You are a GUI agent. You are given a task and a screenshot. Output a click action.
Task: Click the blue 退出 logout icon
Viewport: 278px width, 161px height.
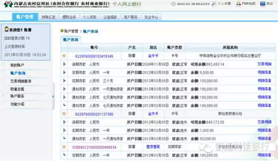click(262, 3)
